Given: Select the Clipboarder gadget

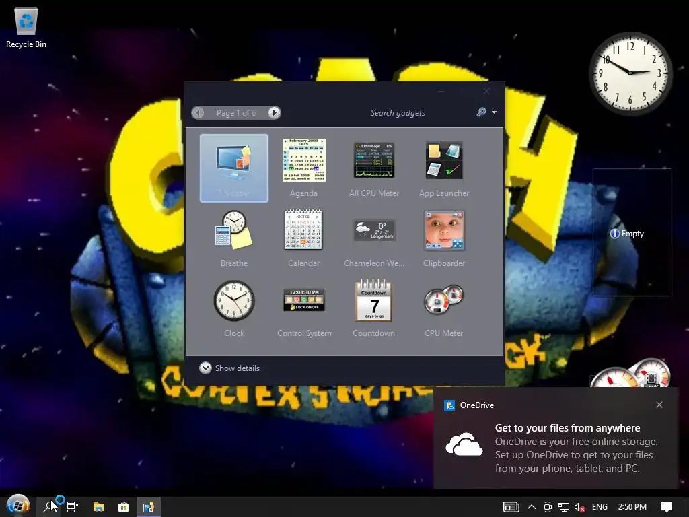Looking at the screenshot, I should (x=444, y=238).
